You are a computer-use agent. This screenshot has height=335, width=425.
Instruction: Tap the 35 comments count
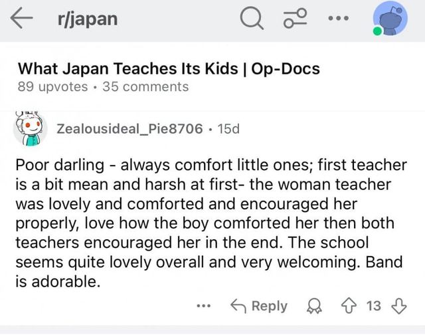145,86
